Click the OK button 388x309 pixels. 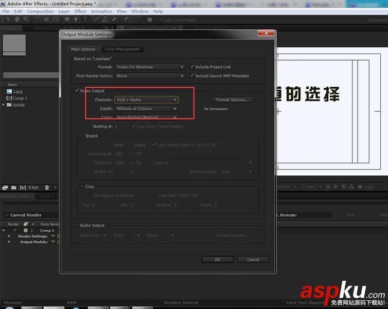tap(217, 259)
